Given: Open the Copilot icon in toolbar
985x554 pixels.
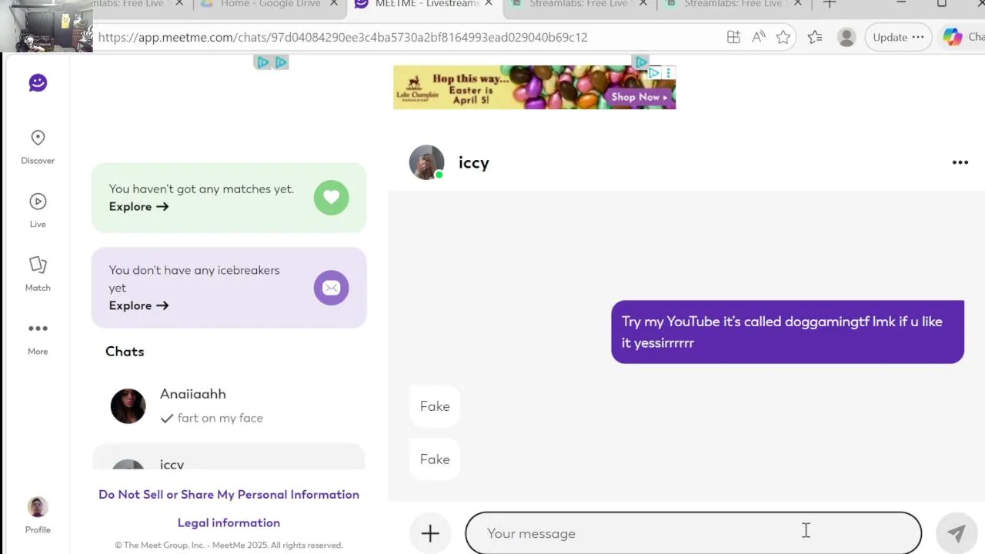Looking at the screenshot, I should [x=953, y=37].
